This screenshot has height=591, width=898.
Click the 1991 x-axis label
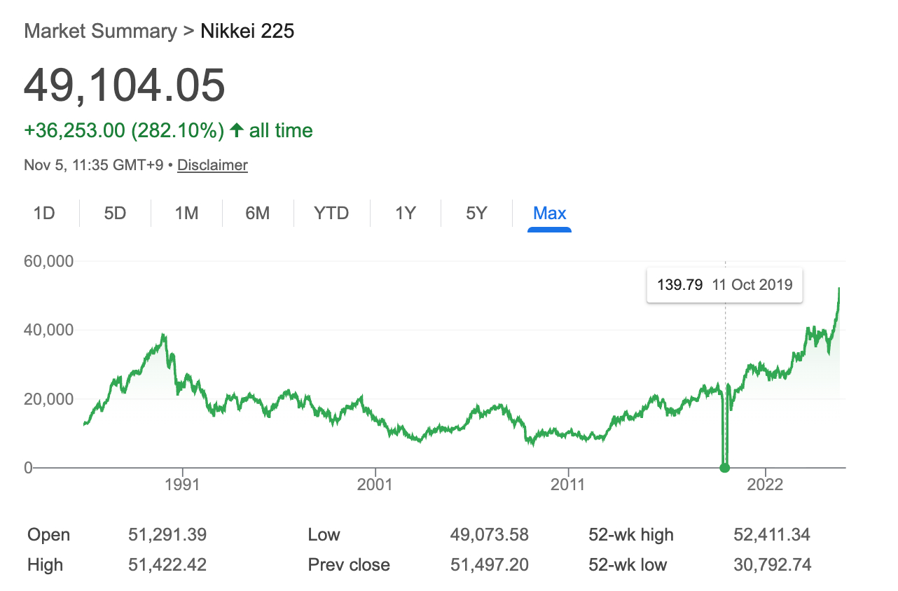183,484
